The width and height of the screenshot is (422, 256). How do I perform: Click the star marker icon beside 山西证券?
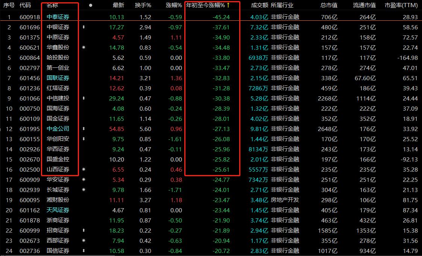84,169
